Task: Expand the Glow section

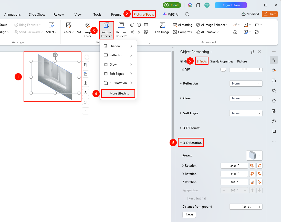Action: pos(181,98)
